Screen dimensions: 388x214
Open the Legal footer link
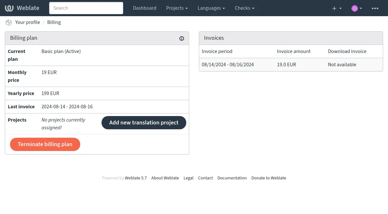(x=189, y=178)
